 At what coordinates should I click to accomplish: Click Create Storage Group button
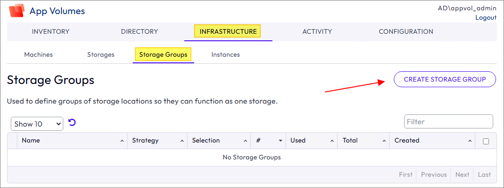click(444, 79)
